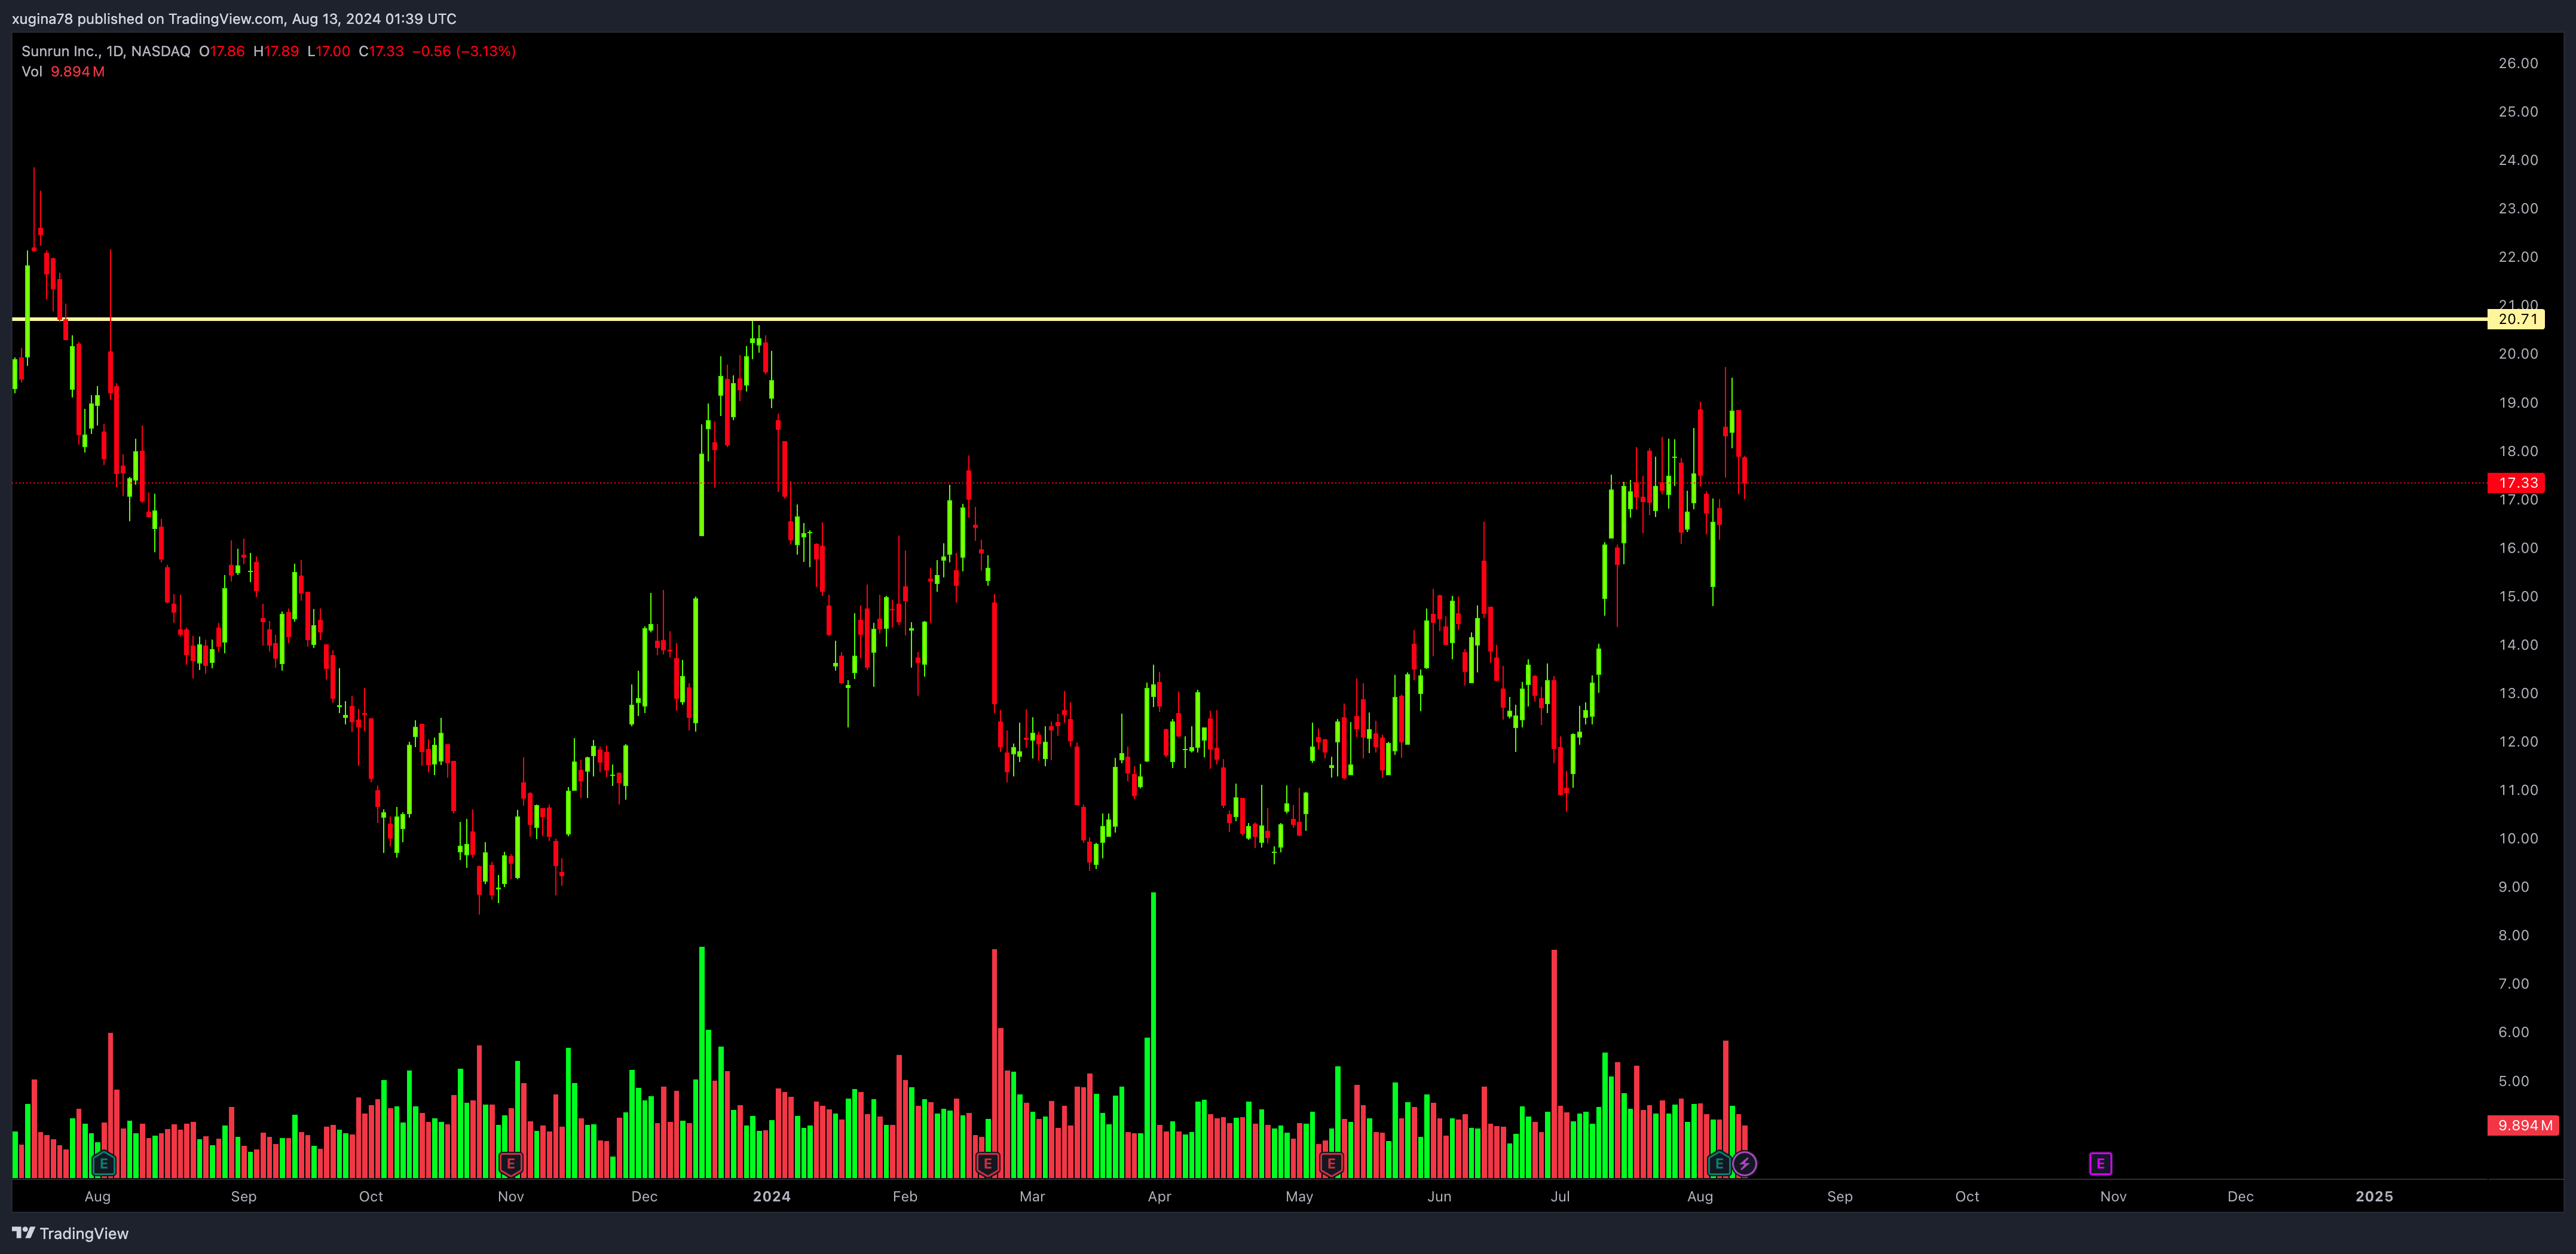Click the purple lightning-bolt event marker
The height and width of the screenshot is (1254, 2576).
1744,1163
